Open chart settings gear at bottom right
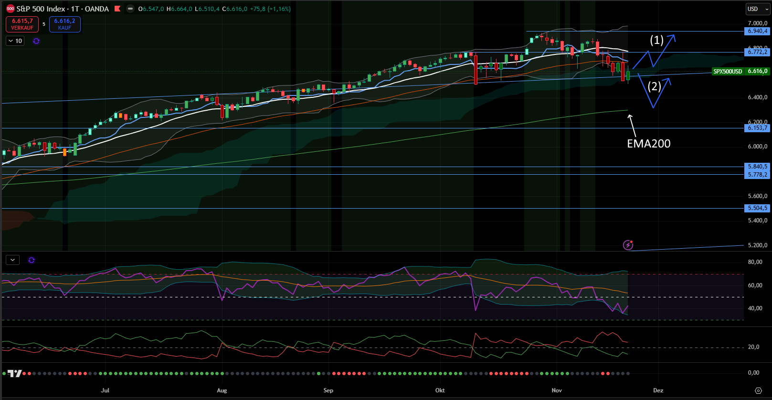 [758, 390]
